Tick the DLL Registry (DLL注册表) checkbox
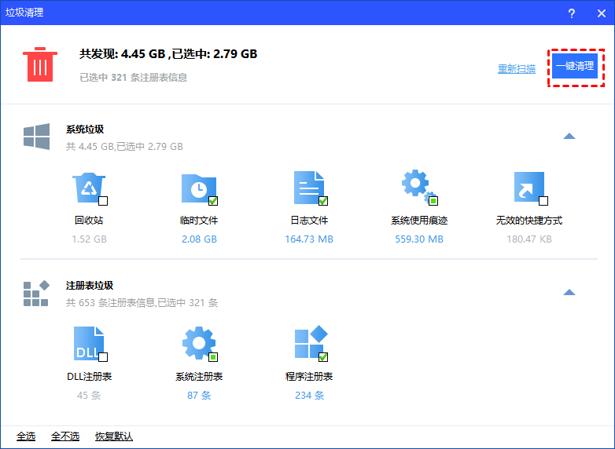This screenshot has width=615, height=449. (103, 357)
